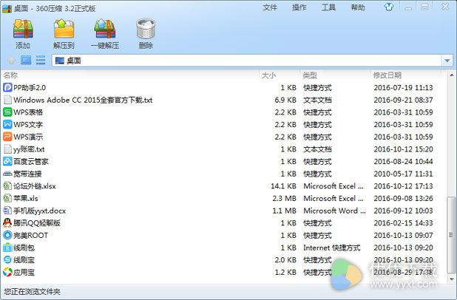Select the 完美ROOT icon
The image size is (457, 300).
point(7,235)
